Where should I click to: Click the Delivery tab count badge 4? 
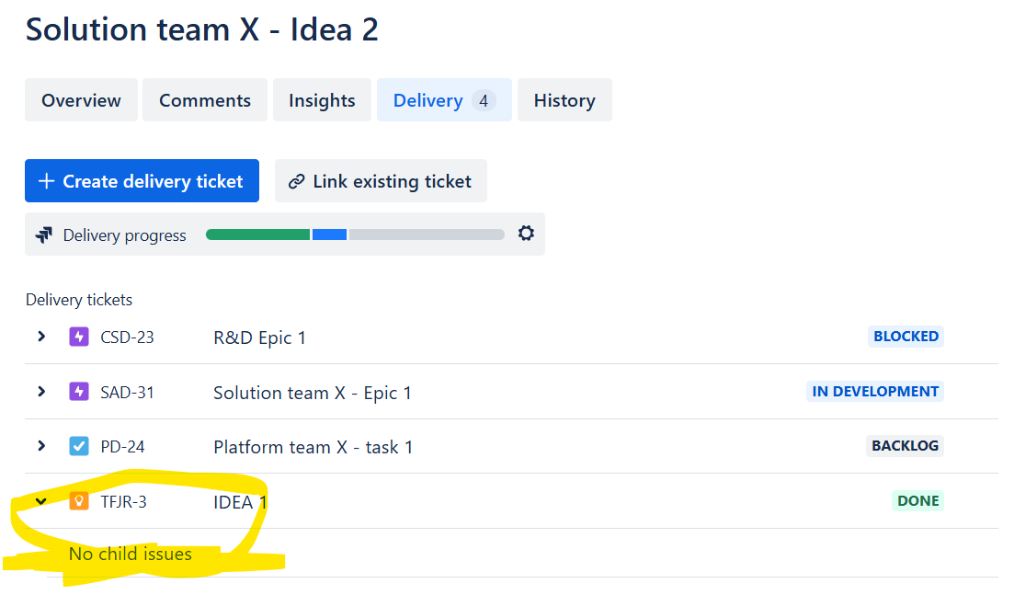483,100
